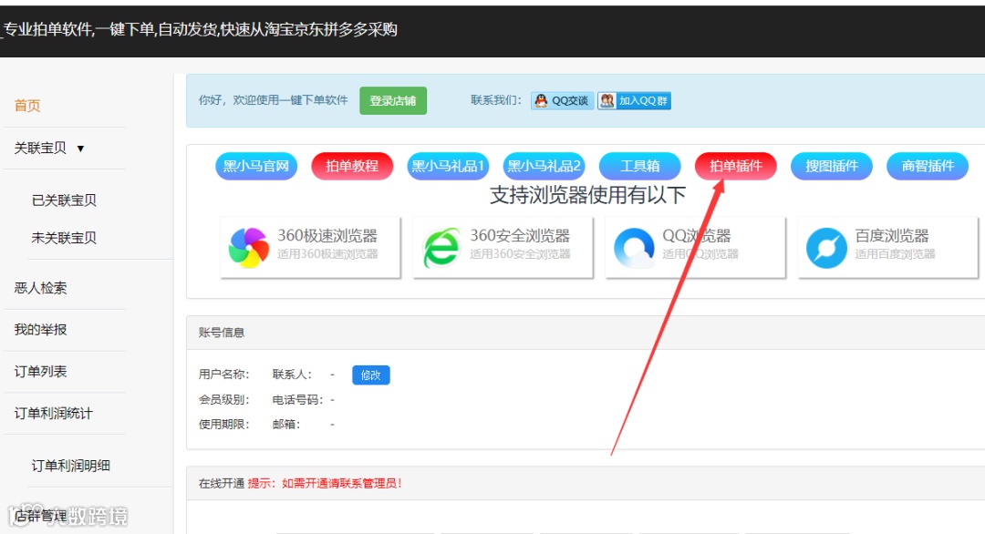Click the 你好，欢迎使用一键下单软件 greeting
Viewport: 985px width, 534px height.
(x=274, y=100)
